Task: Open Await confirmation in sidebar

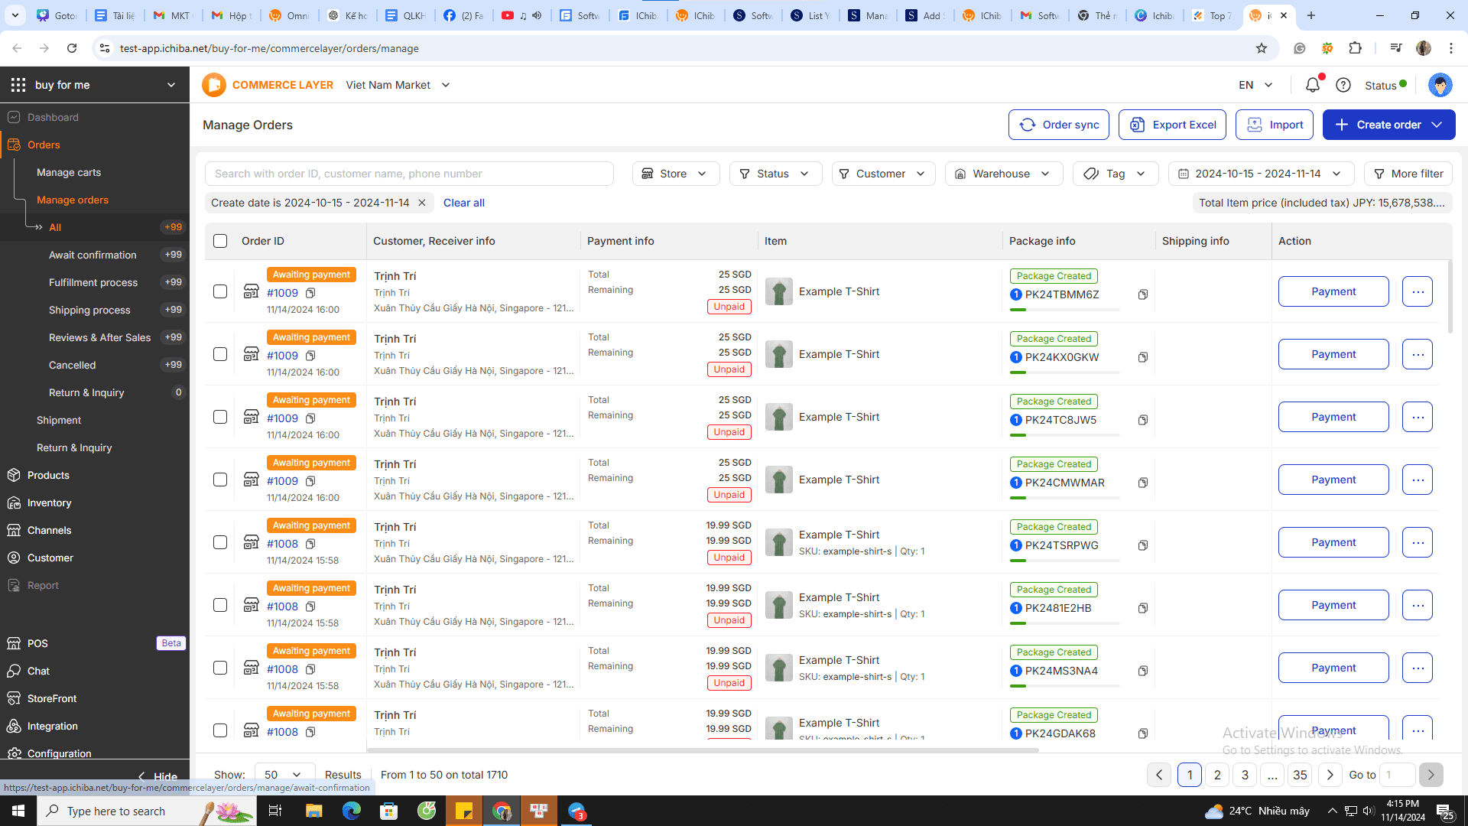Action: (93, 255)
